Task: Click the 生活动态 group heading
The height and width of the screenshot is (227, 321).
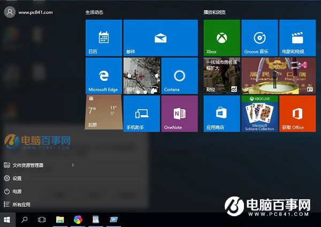Action: (x=94, y=12)
